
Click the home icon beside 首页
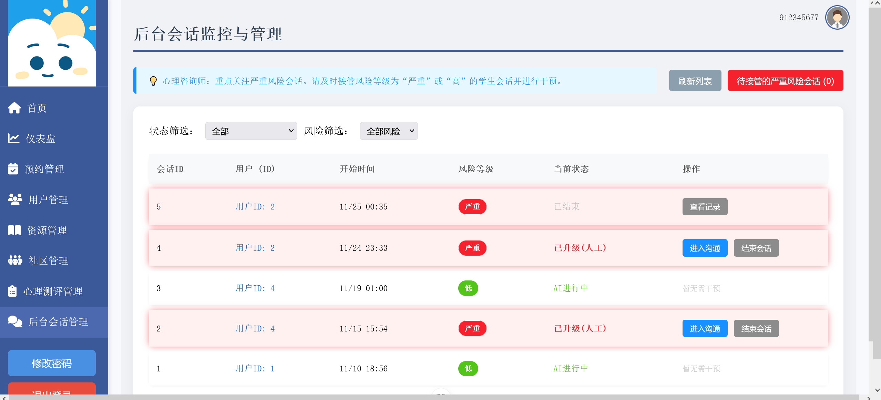coord(14,108)
